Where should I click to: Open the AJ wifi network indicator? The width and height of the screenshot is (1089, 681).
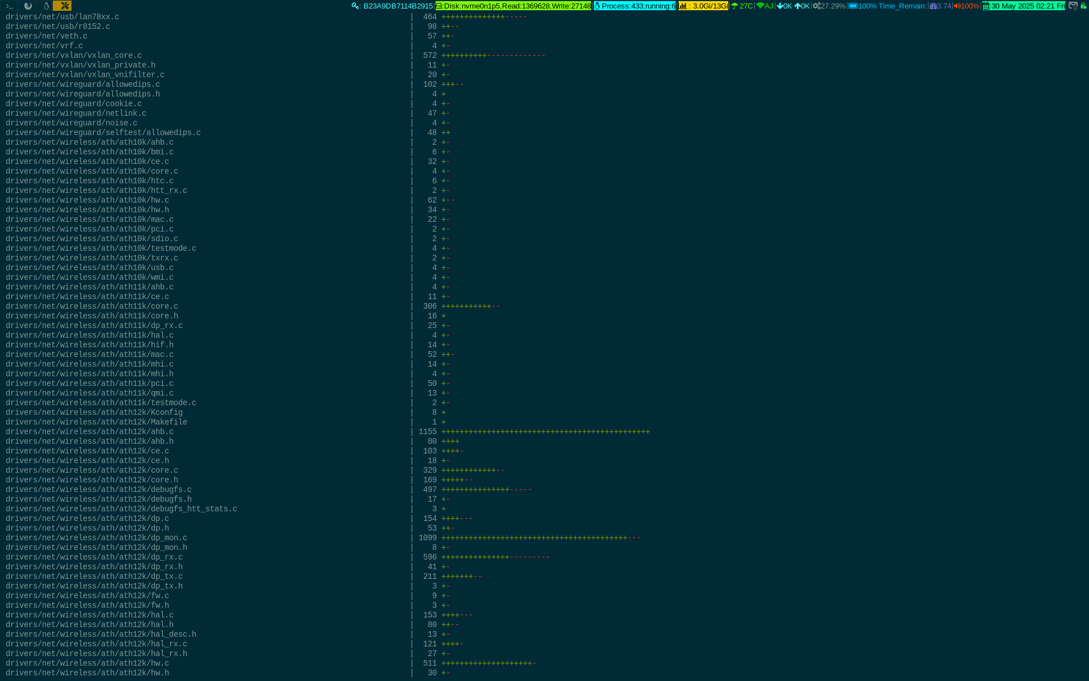765,6
